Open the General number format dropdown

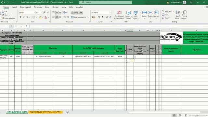[x=110, y=13]
